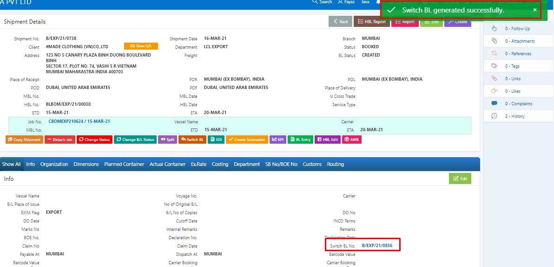Switch to the Routing tab

pyautogui.click(x=336, y=164)
